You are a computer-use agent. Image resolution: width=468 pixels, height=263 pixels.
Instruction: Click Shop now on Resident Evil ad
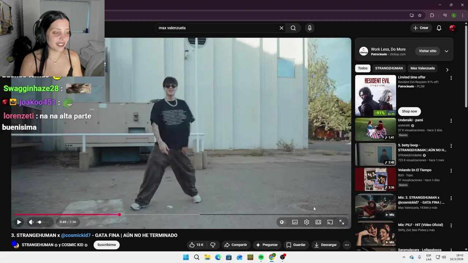pyautogui.click(x=409, y=111)
